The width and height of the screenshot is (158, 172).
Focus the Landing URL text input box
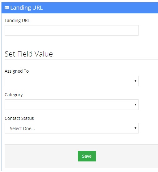[72, 30]
